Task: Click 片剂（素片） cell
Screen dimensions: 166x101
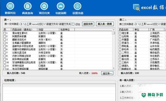Action: click(x=45, y=40)
